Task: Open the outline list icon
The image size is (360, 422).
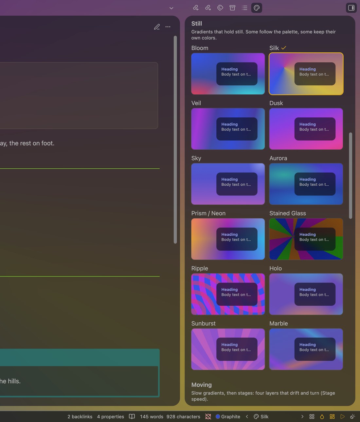Action: point(244,8)
